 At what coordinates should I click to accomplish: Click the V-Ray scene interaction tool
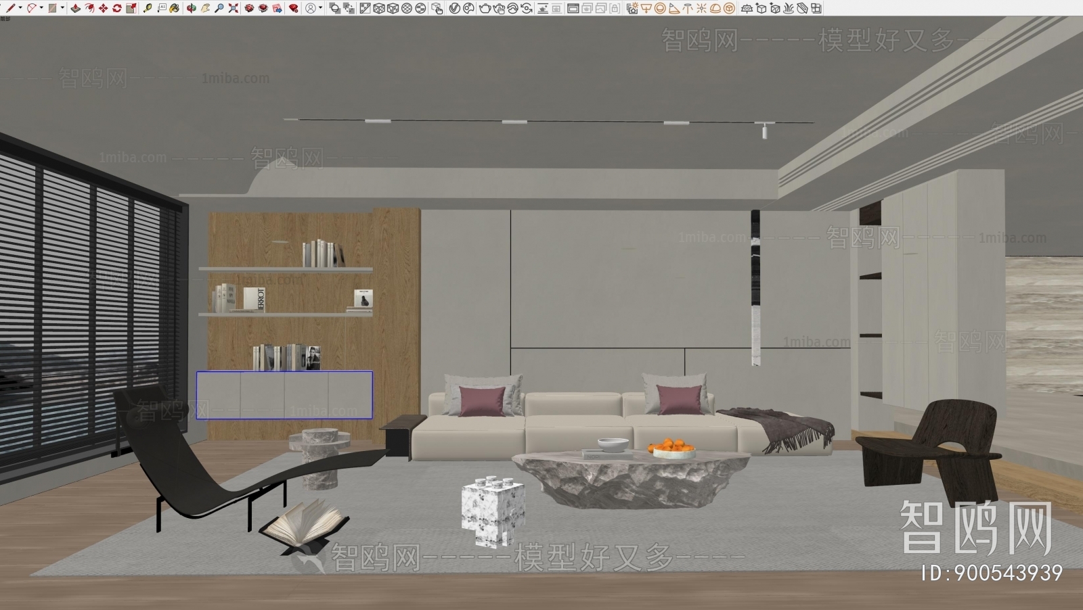point(438,8)
